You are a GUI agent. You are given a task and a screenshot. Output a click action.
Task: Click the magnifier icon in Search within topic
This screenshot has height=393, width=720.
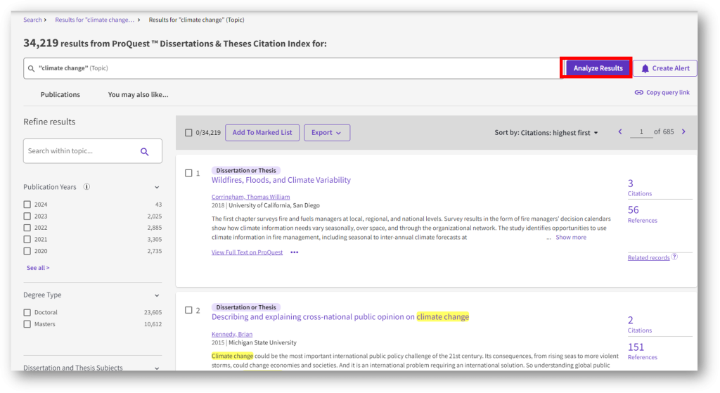click(x=145, y=152)
